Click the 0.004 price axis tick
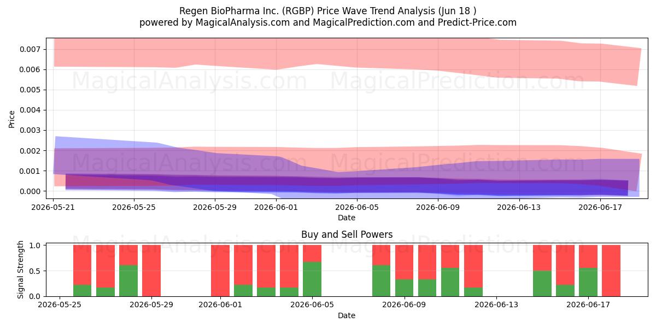Screen dimensions: 656x328 coord(30,110)
